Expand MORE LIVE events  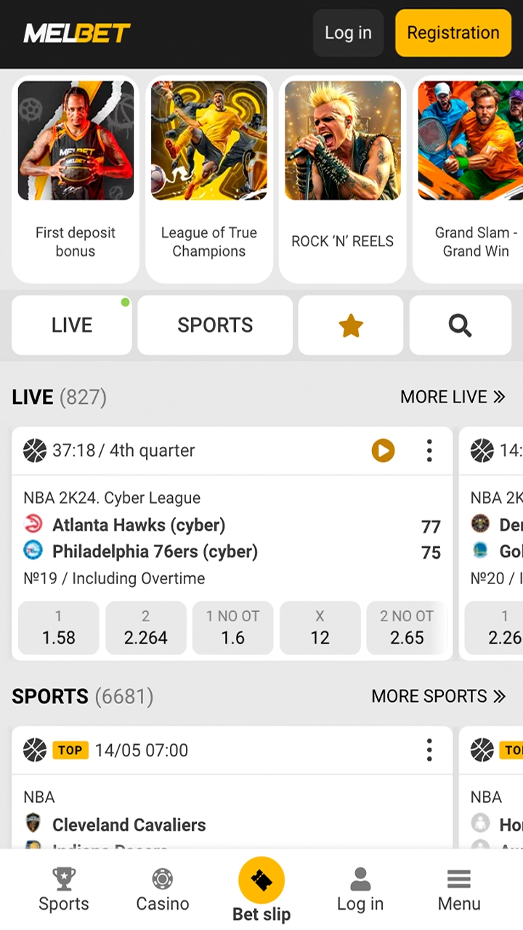(453, 397)
